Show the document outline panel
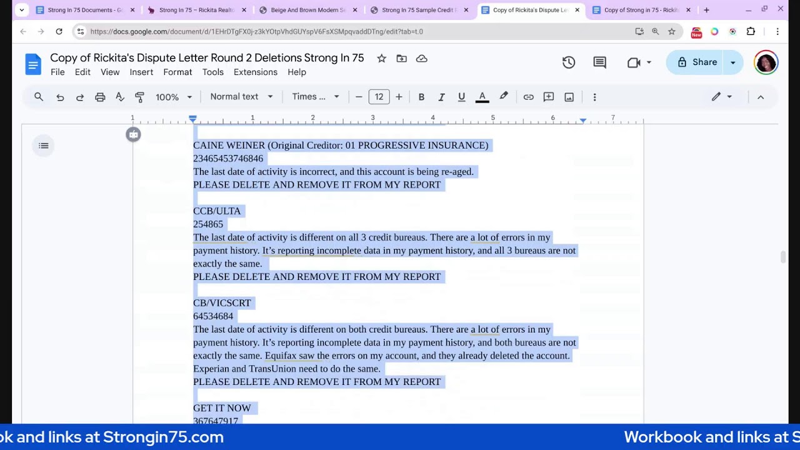 [44, 146]
